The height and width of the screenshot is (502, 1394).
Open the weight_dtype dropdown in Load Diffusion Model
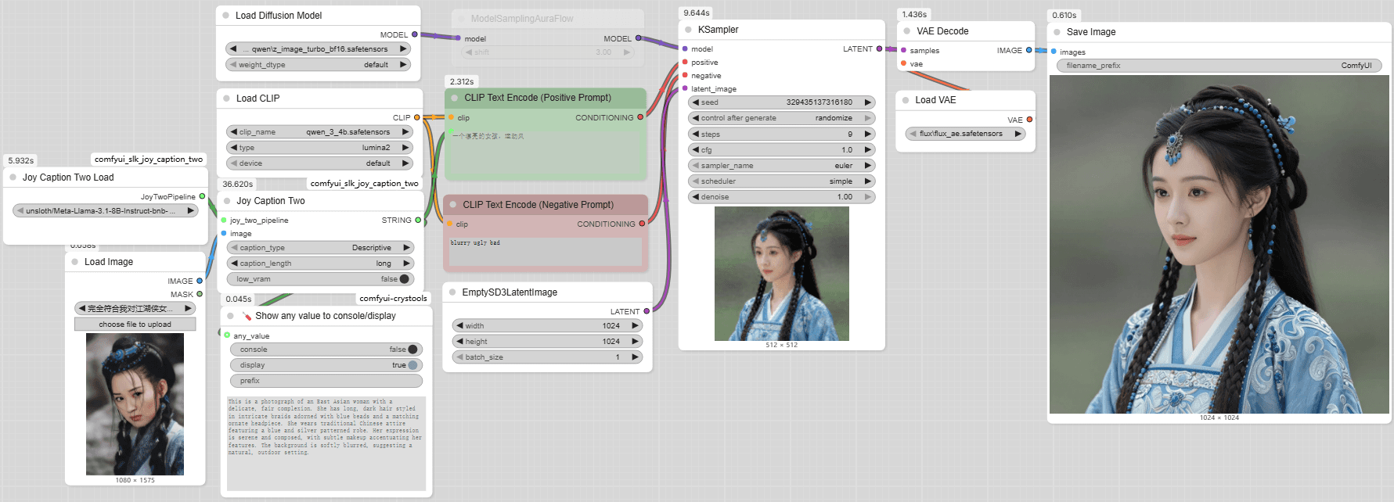click(319, 65)
